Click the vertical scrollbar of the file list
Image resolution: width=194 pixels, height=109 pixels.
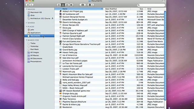coord(165,56)
